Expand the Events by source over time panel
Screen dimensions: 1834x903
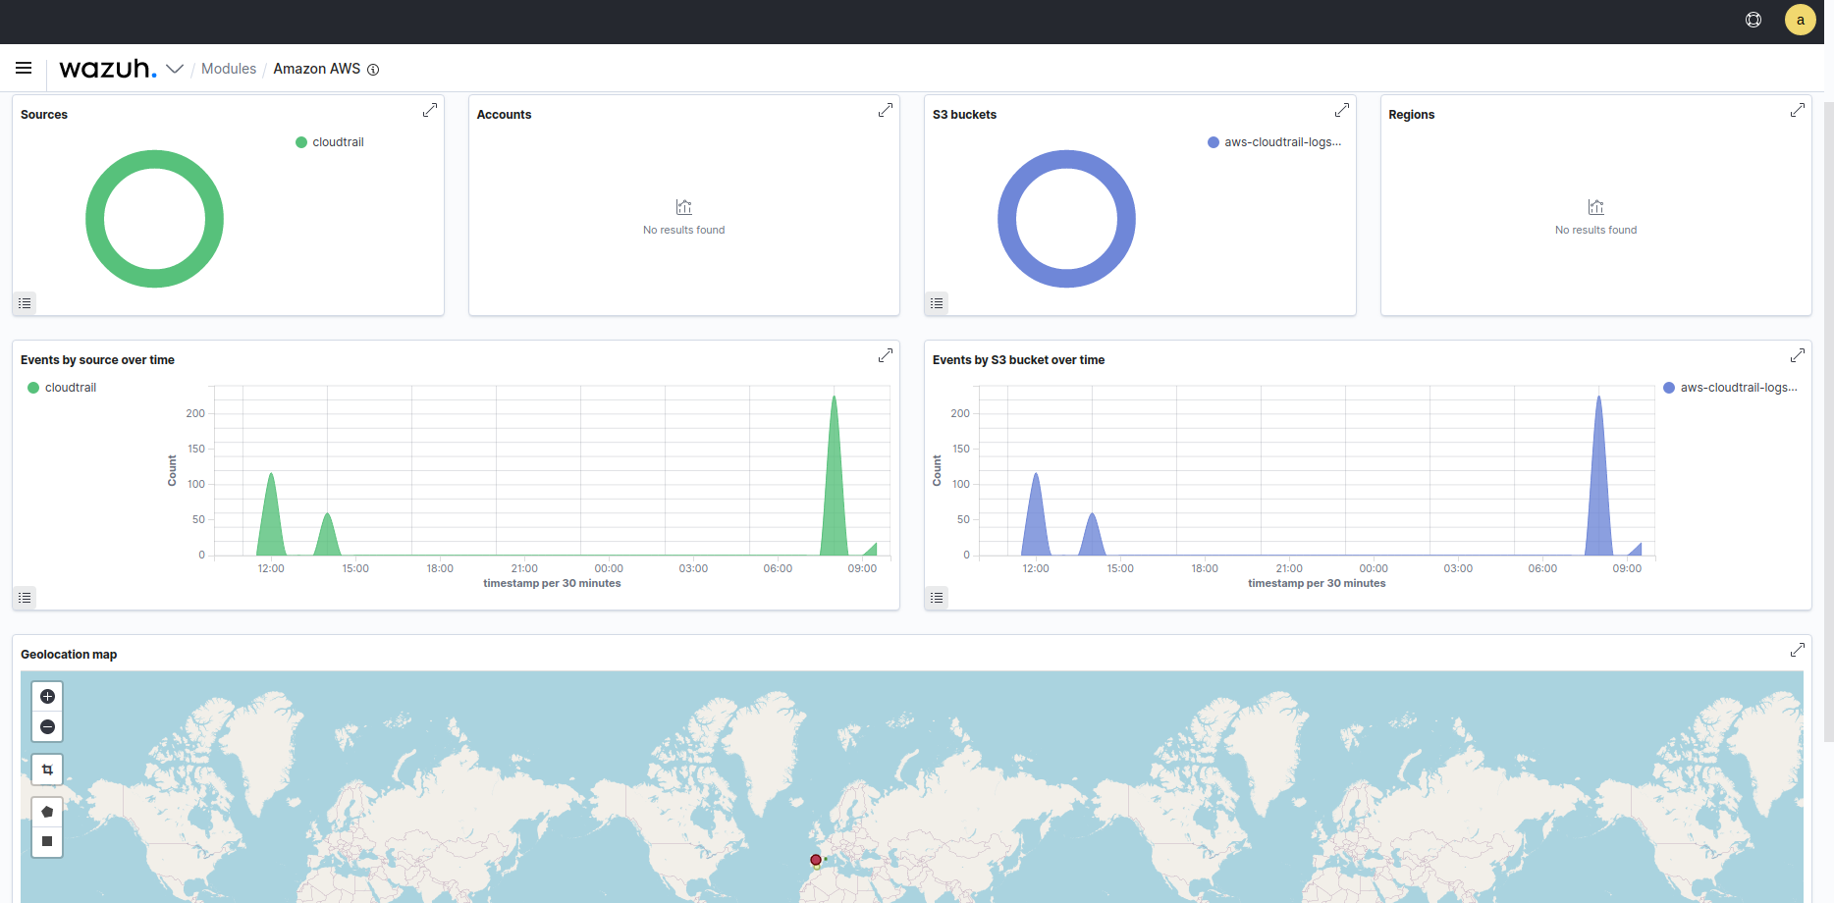coord(886,354)
